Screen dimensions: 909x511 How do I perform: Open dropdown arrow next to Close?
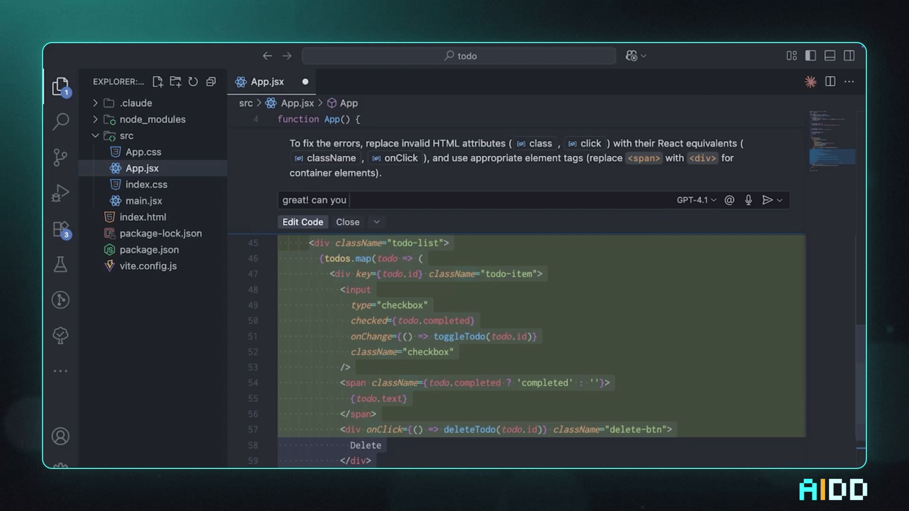pyautogui.click(x=377, y=222)
